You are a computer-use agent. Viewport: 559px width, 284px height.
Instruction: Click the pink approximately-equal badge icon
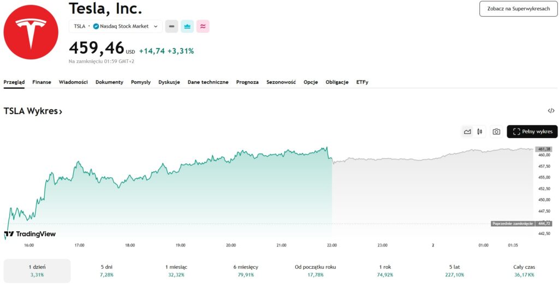point(203,26)
